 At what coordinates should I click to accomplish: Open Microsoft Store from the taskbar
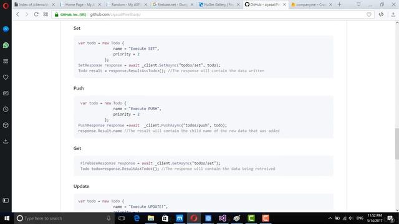click(165, 218)
